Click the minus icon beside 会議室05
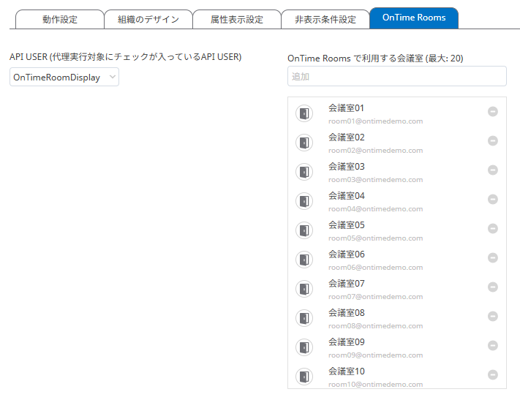Screen dimensions: 520x400 tap(493, 228)
